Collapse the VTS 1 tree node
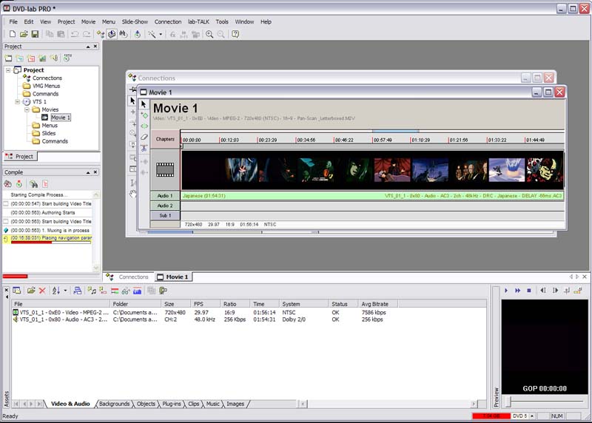Image resolution: width=592 pixels, height=423 pixels. point(17,102)
